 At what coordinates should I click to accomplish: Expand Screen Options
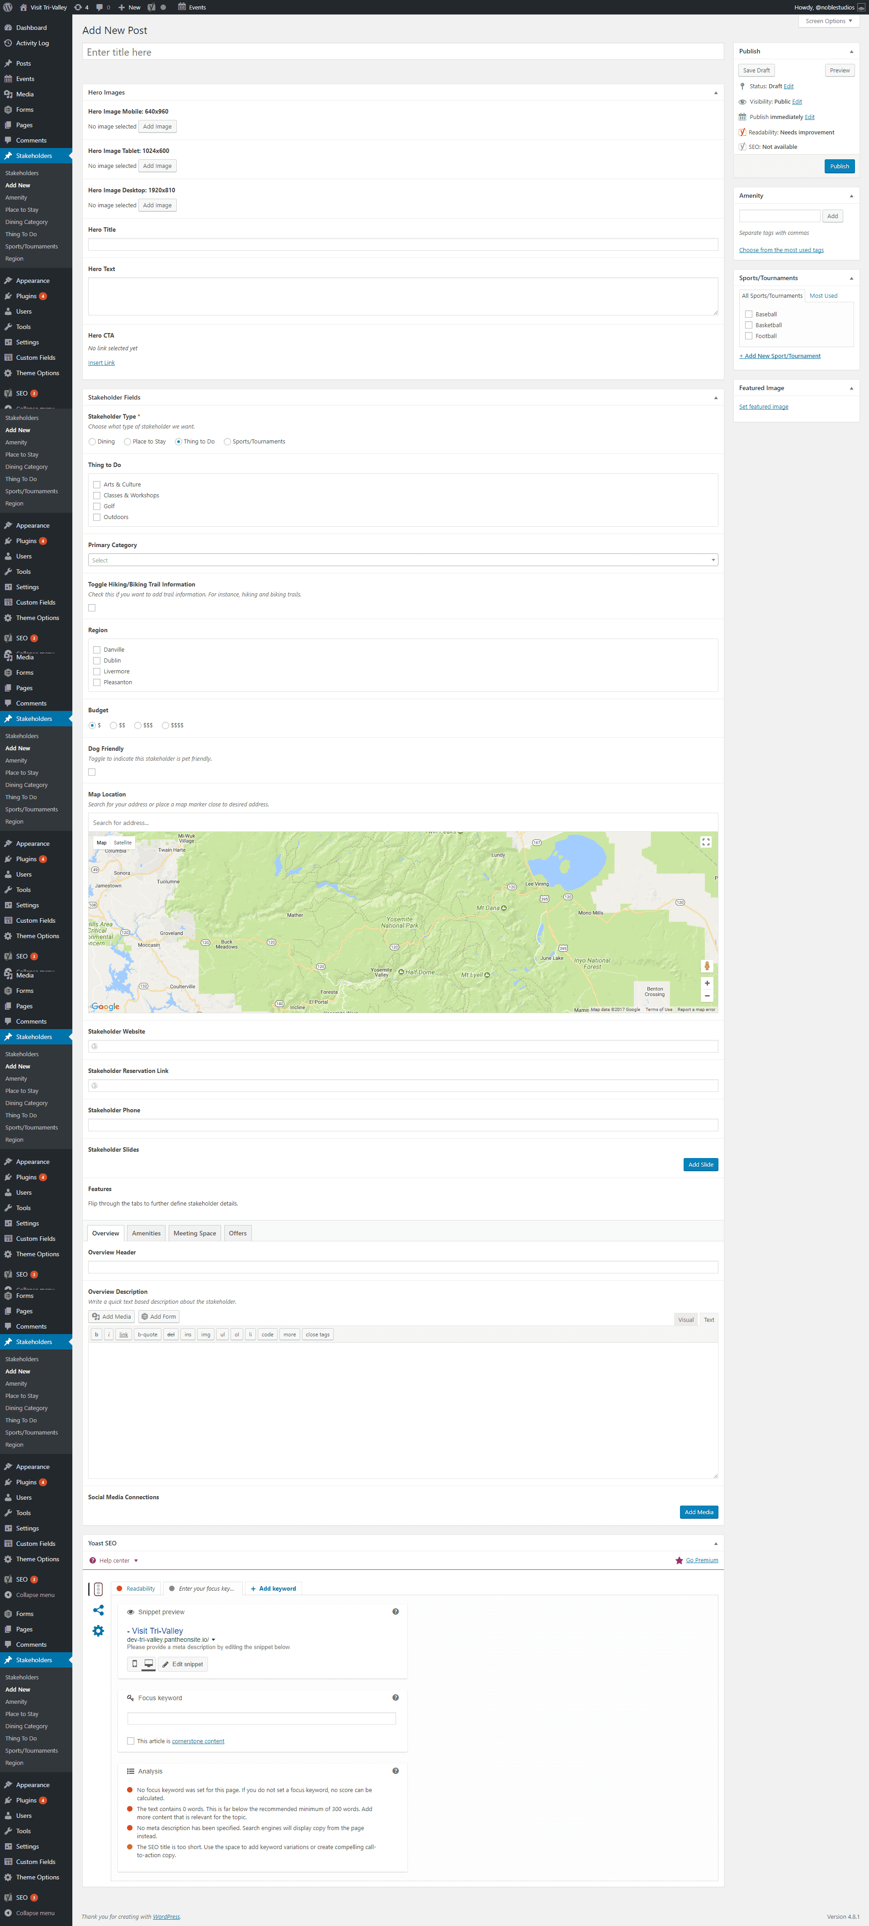(829, 21)
